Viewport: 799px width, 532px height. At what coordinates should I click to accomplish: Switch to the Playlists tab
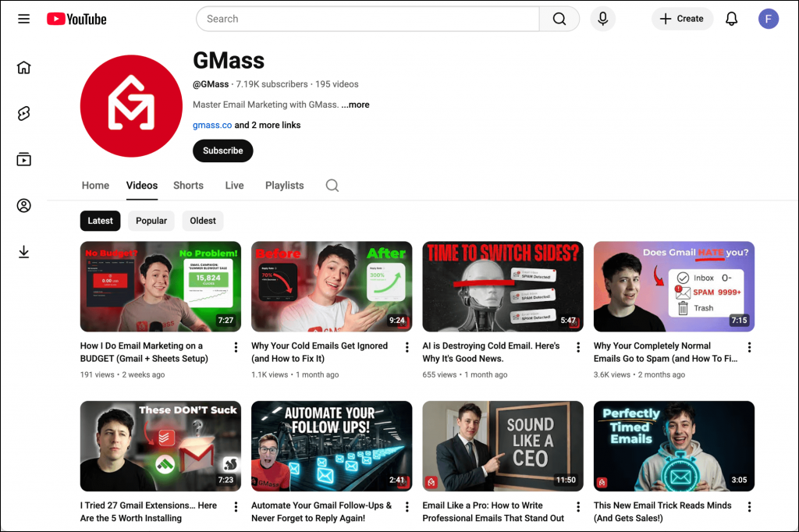point(284,186)
